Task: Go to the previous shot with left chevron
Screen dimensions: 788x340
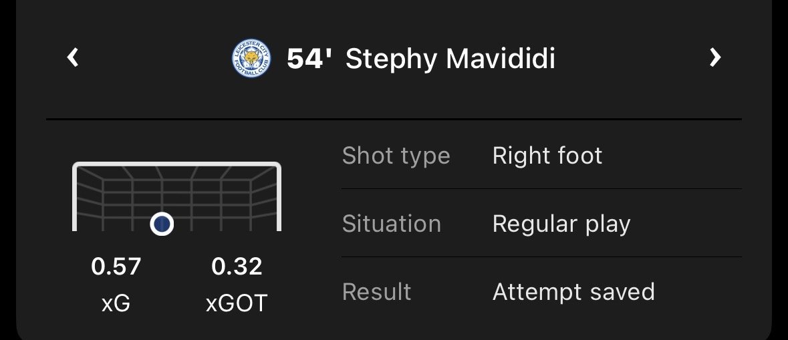Action: 74,58
